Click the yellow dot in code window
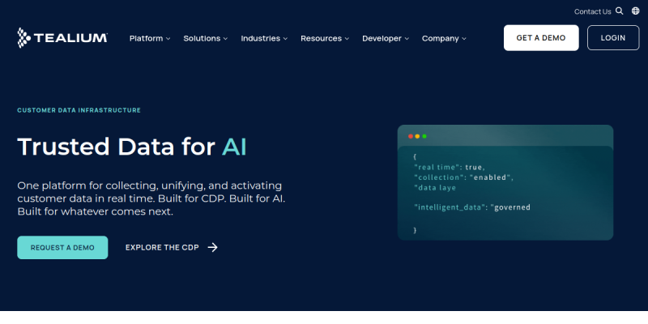Screen dimensions: 648x324 417,136
